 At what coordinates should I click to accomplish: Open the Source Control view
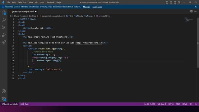click(4, 27)
